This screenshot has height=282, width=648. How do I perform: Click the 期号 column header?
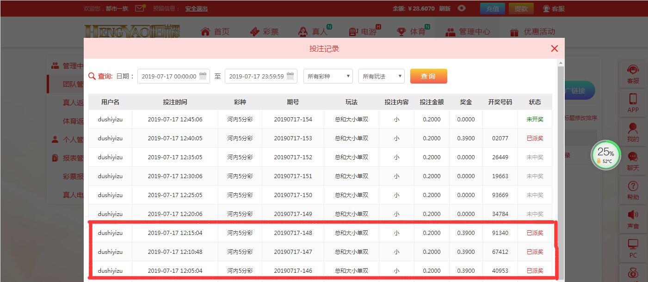pyautogui.click(x=293, y=102)
